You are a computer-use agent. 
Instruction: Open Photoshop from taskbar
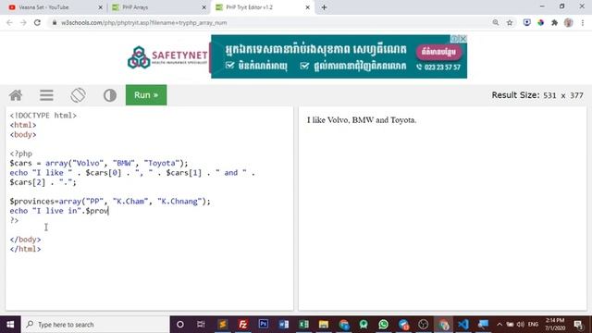(263, 325)
